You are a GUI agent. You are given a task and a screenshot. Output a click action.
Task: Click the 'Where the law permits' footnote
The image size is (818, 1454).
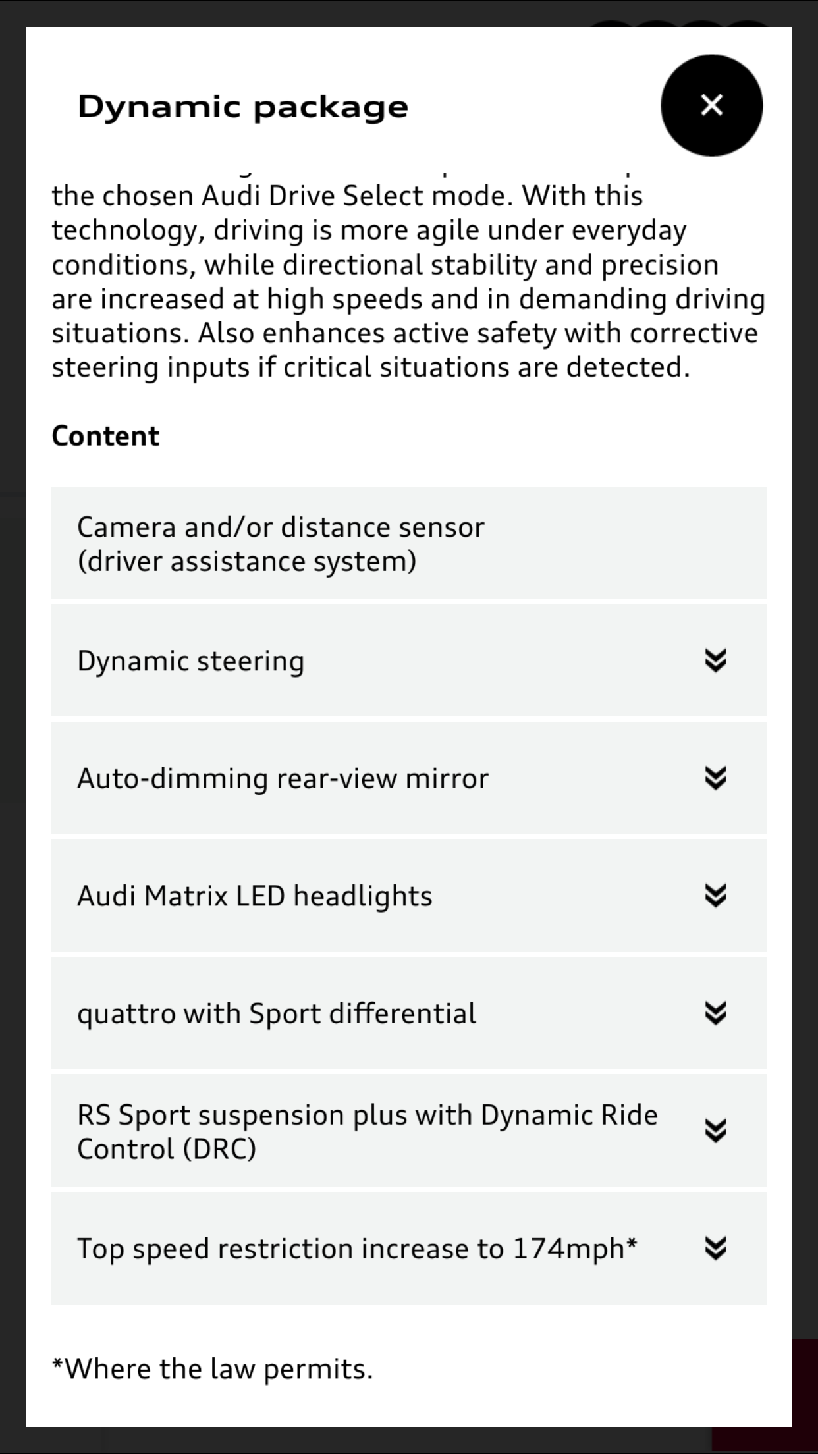tap(212, 1368)
